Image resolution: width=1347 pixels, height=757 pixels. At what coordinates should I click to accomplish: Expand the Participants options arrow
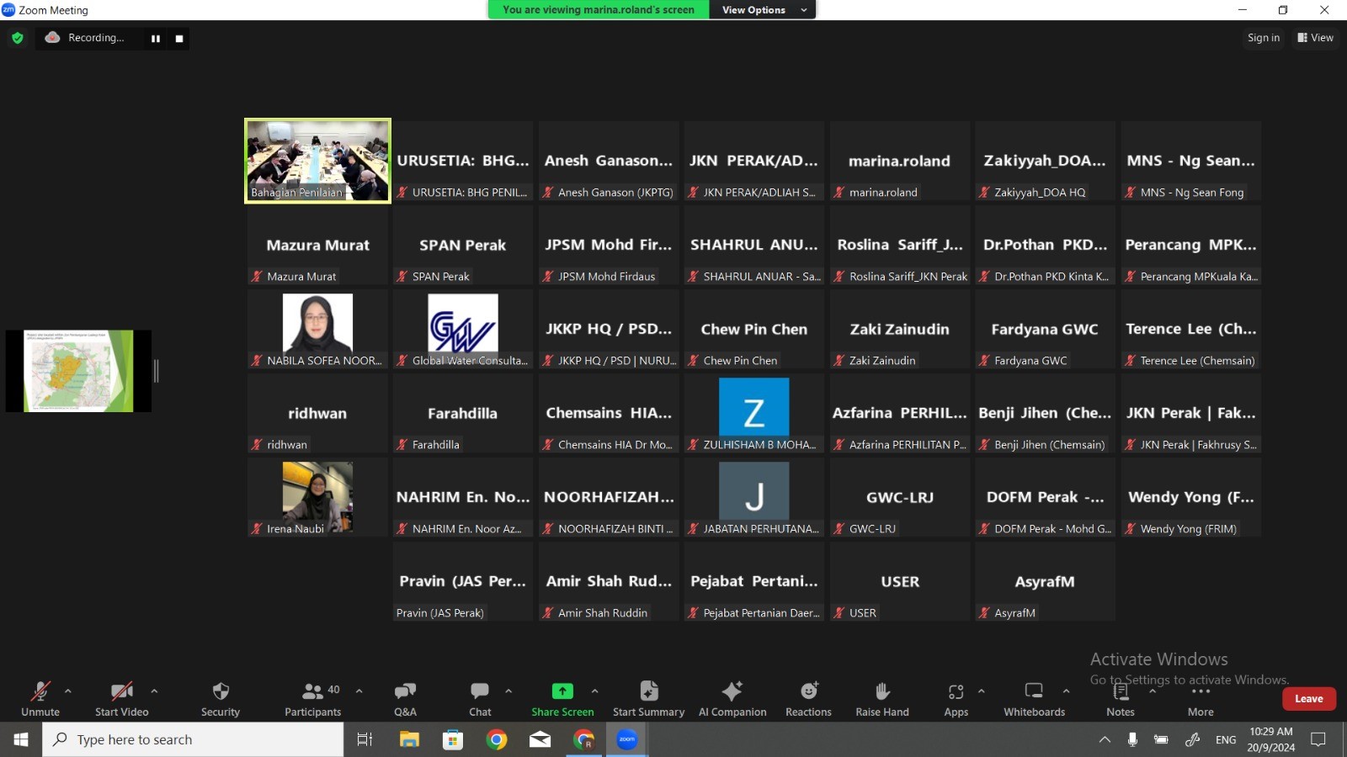click(x=359, y=691)
